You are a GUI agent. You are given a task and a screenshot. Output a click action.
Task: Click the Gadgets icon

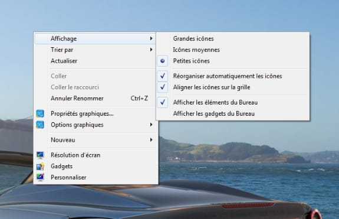pyautogui.click(x=40, y=166)
